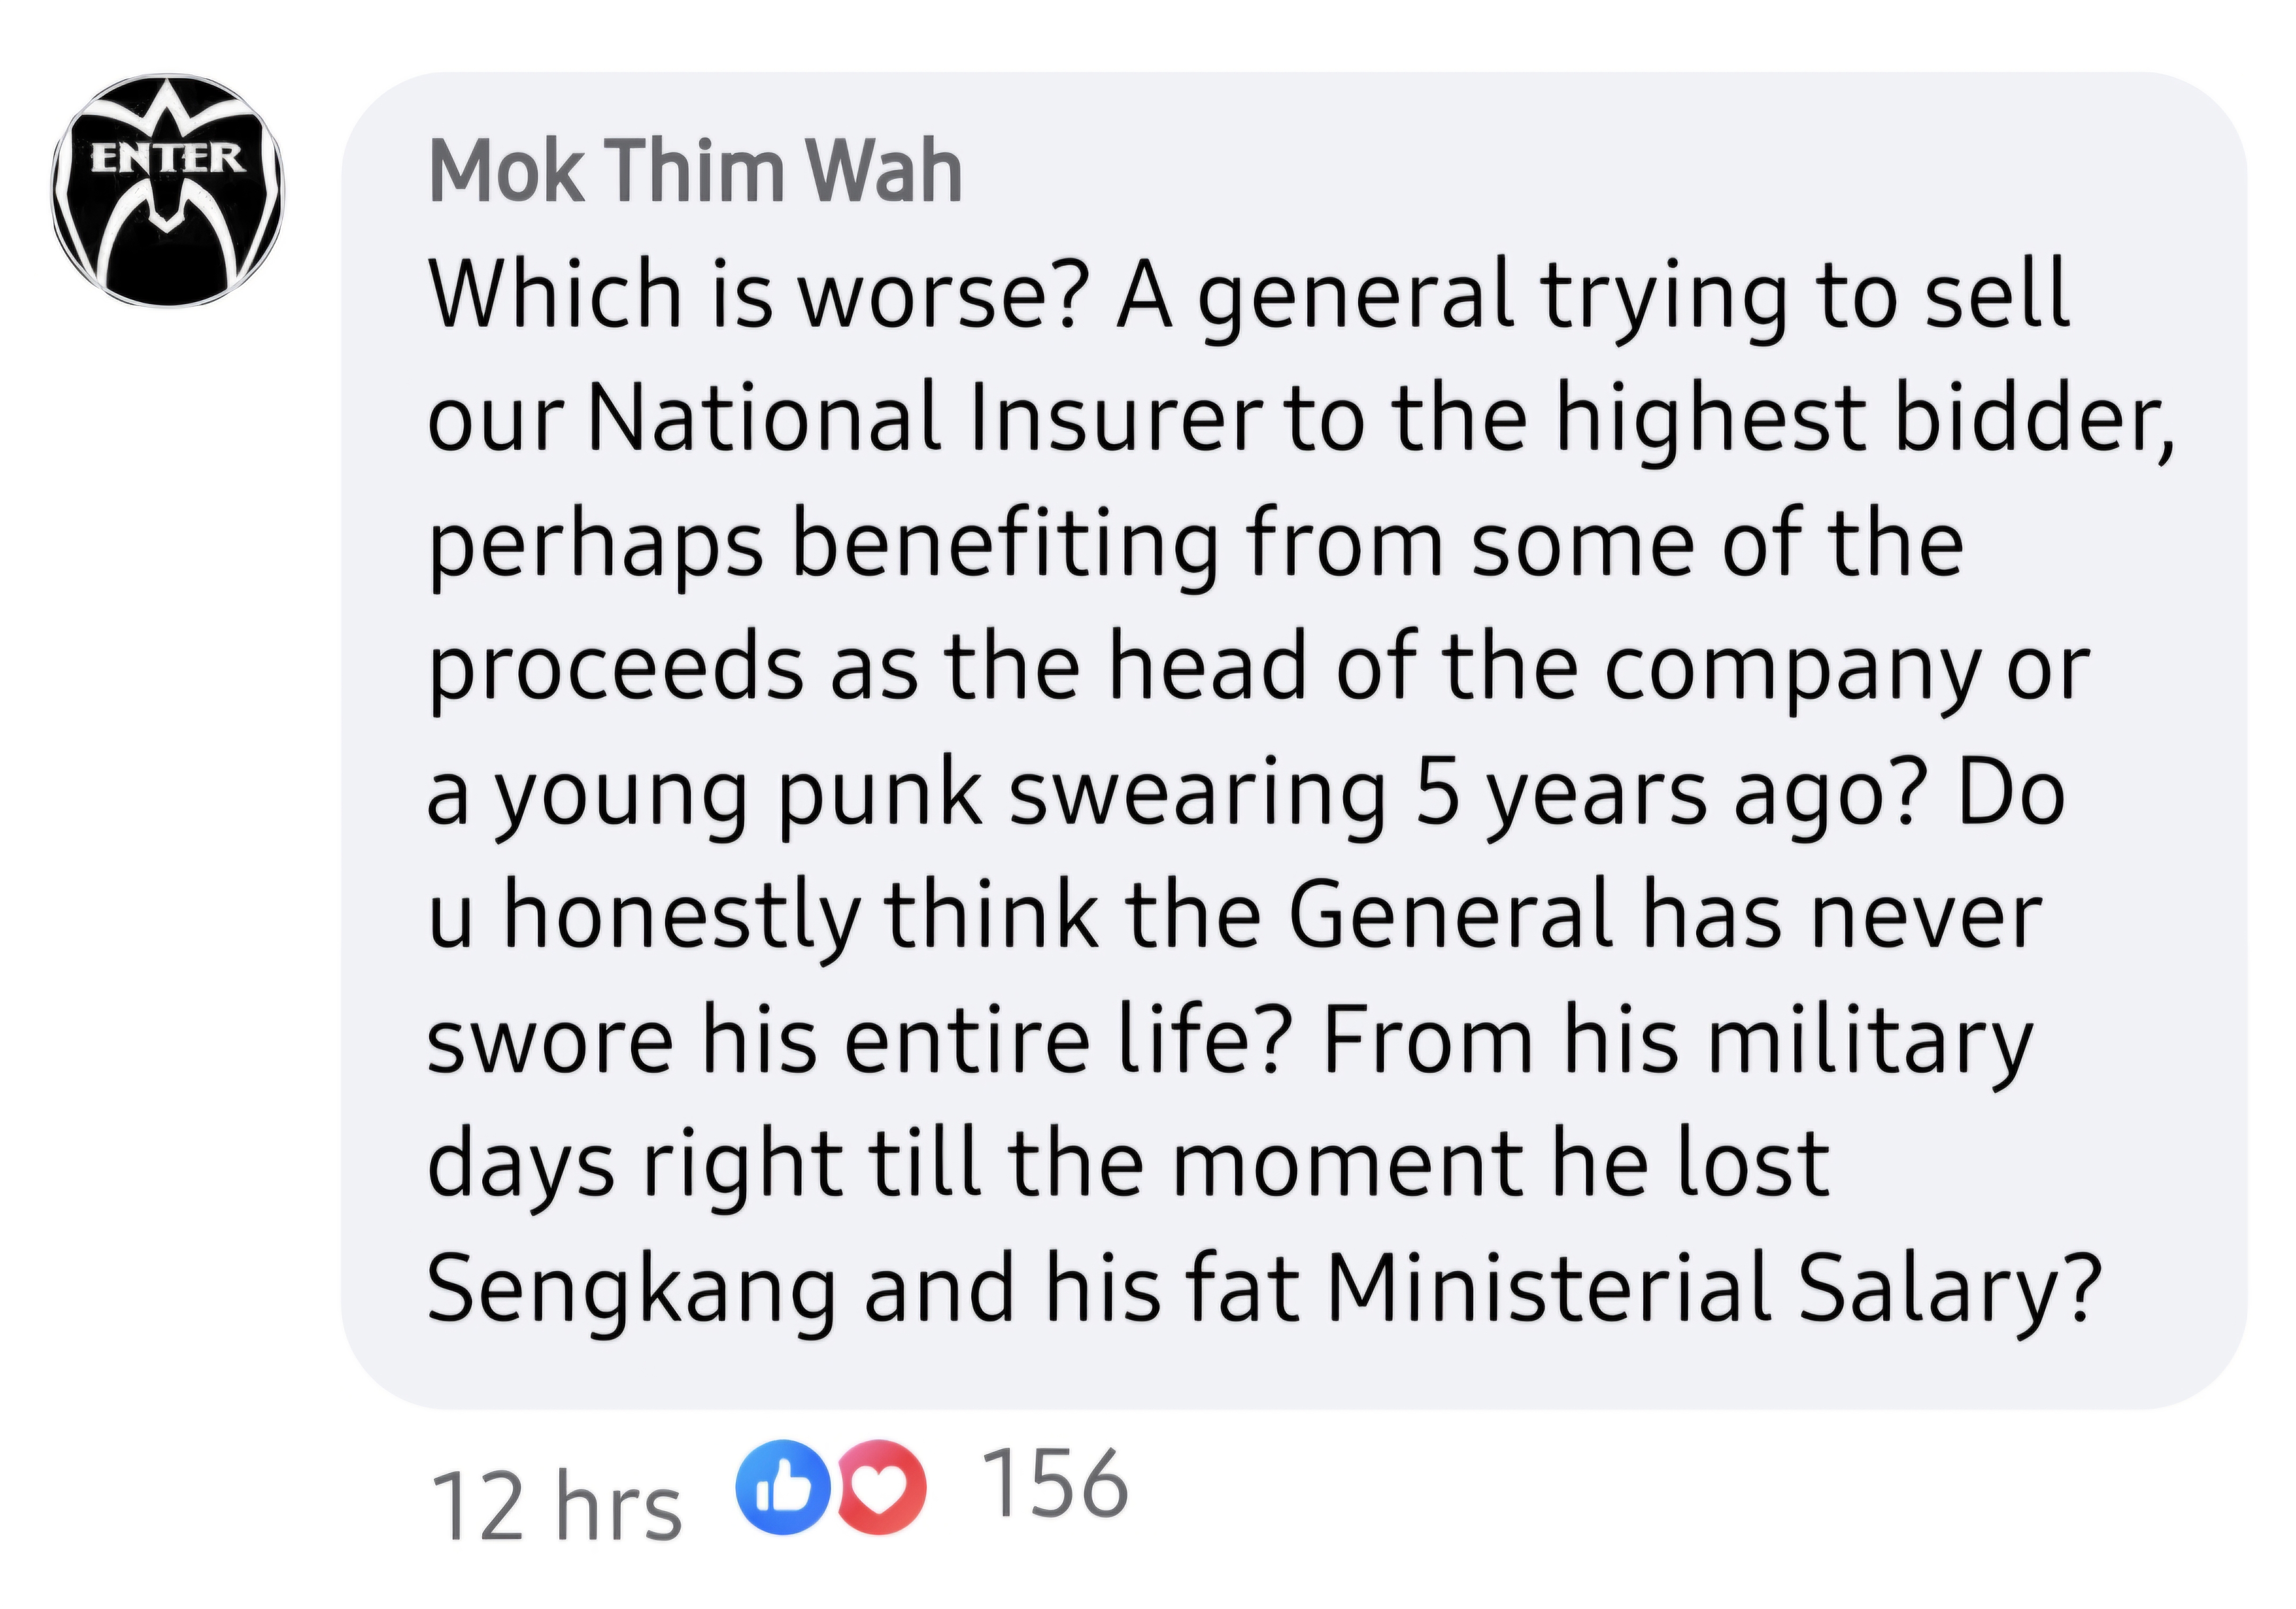Click the blue thumbs-up Like reaction icon

[x=784, y=1487]
